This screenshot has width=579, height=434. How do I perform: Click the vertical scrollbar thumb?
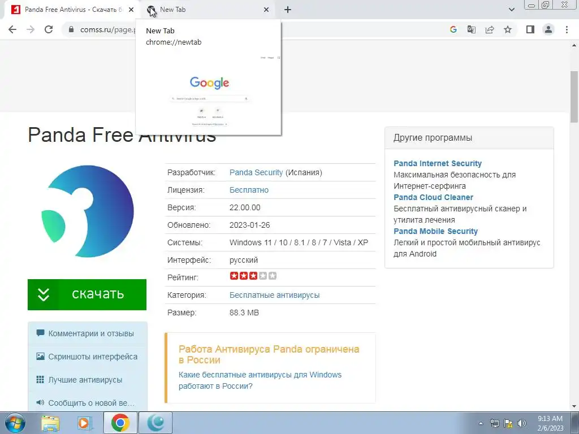pos(574,97)
